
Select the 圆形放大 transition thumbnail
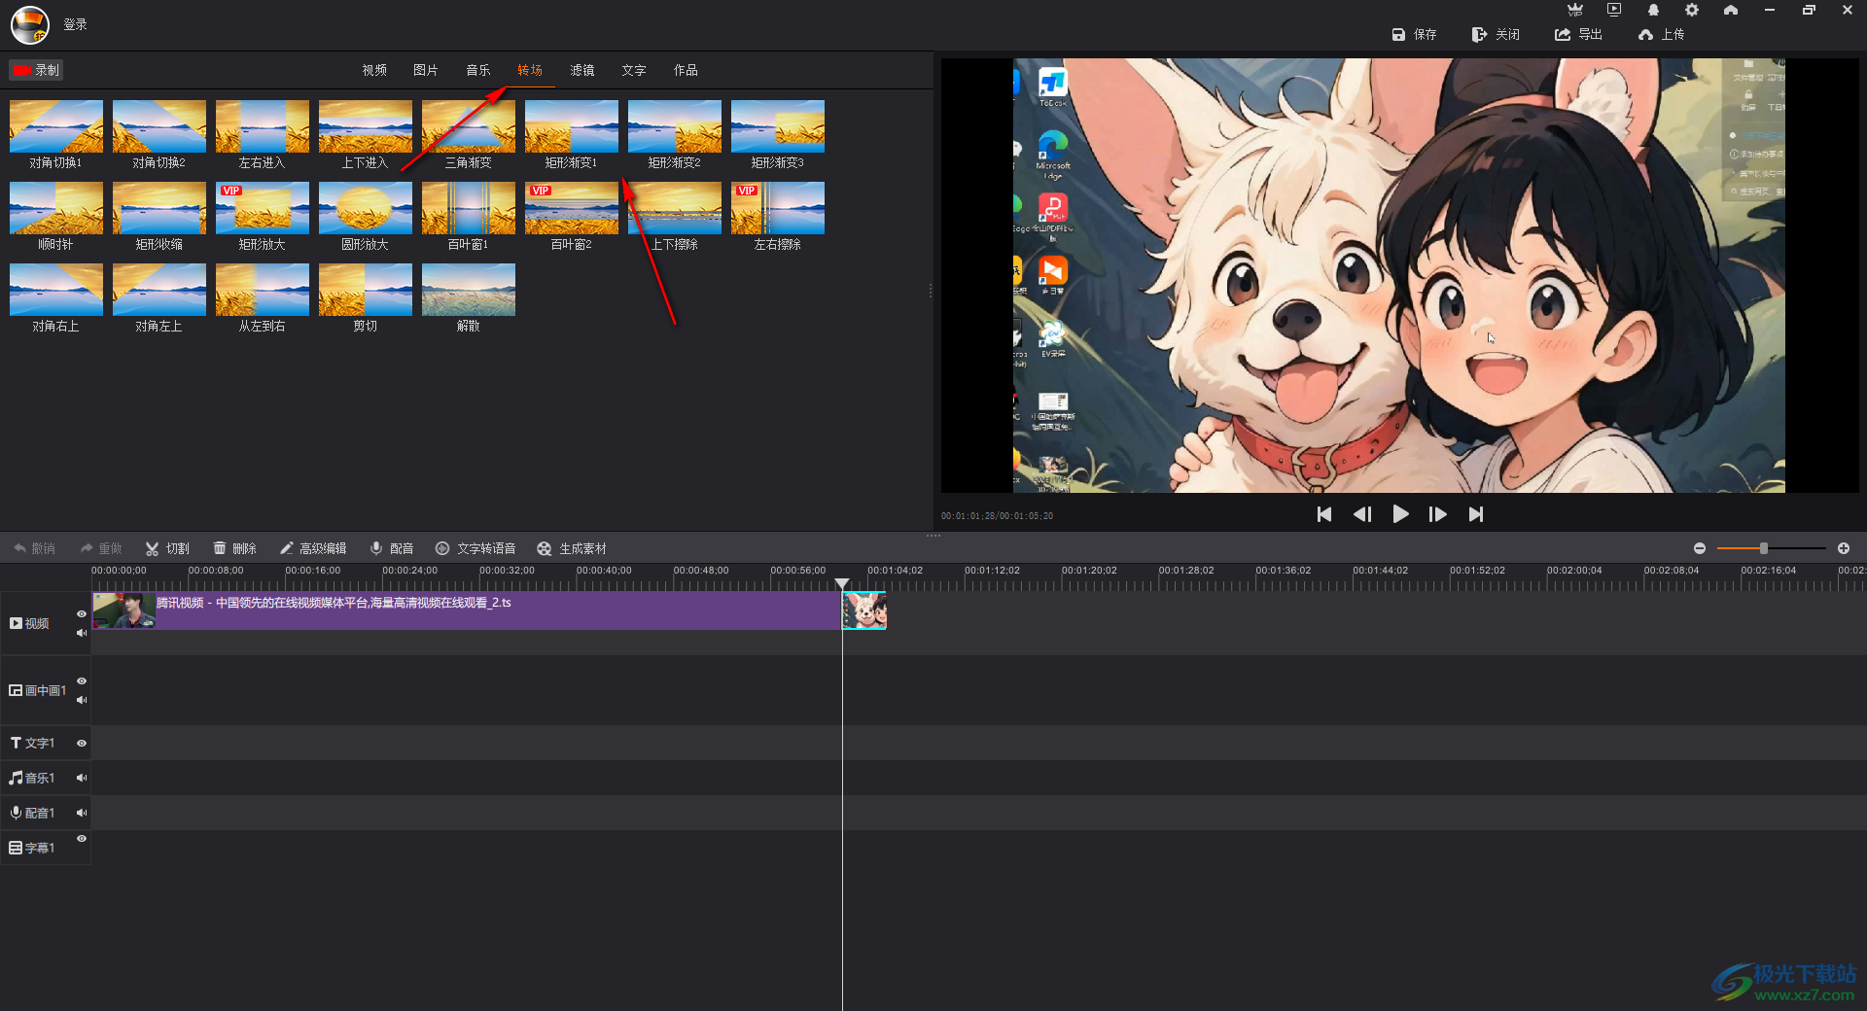point(366,208)
